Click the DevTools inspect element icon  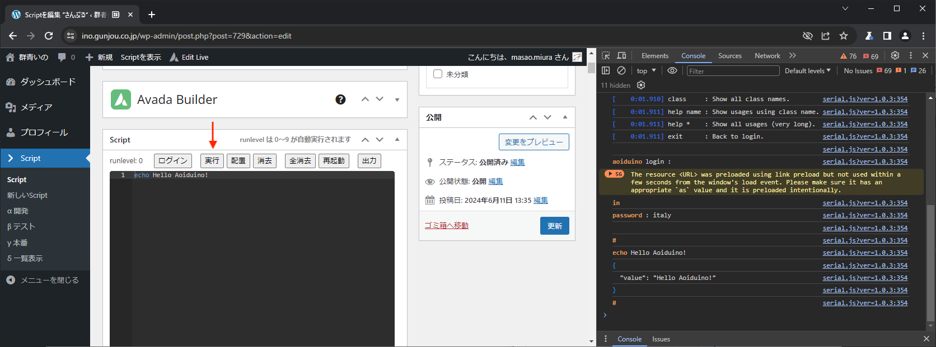coord(606,56)
